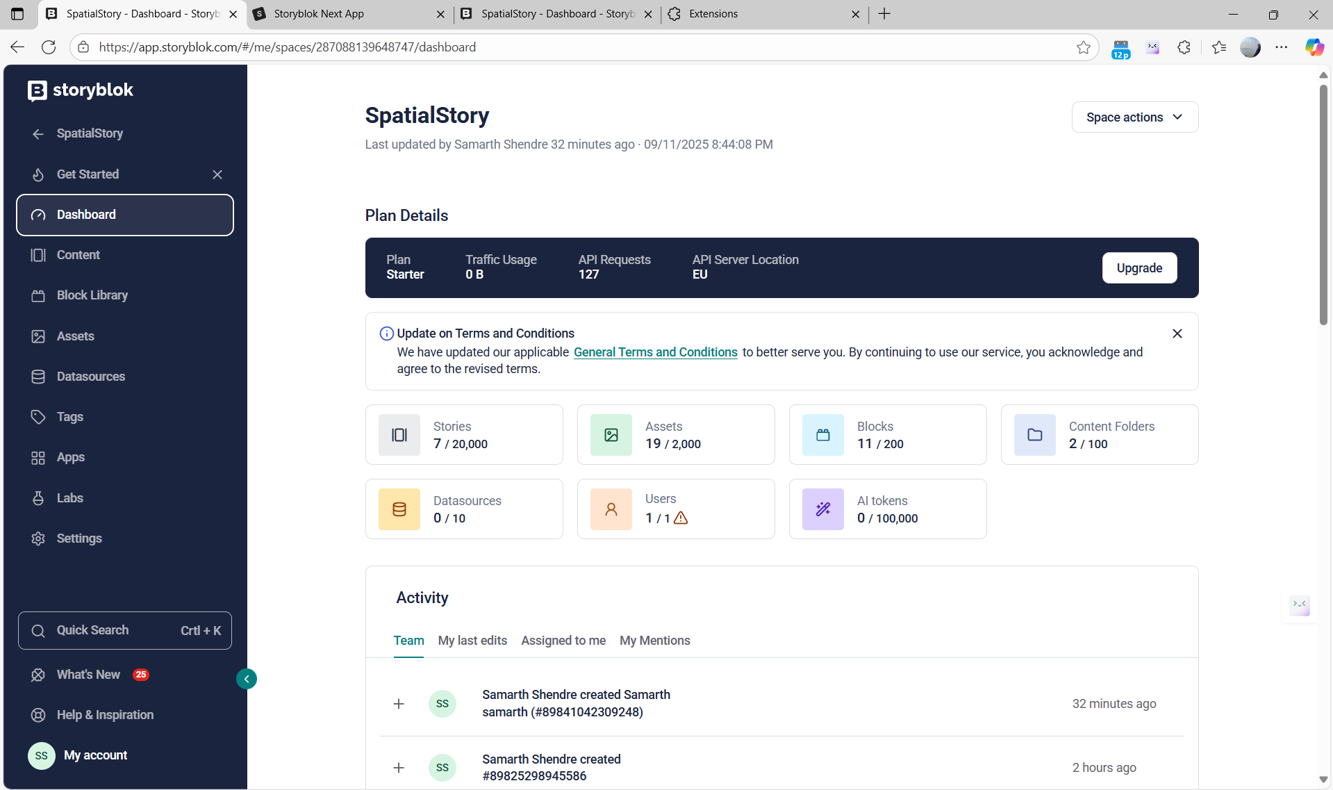
Task: Close the Terms and Conditions notice
Action: 1177,334
